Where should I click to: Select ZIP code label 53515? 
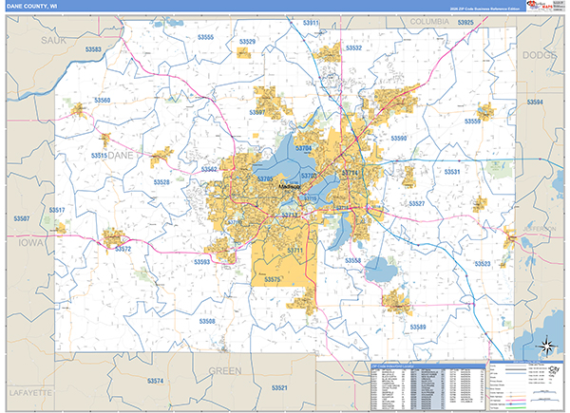tap(99, 156)
